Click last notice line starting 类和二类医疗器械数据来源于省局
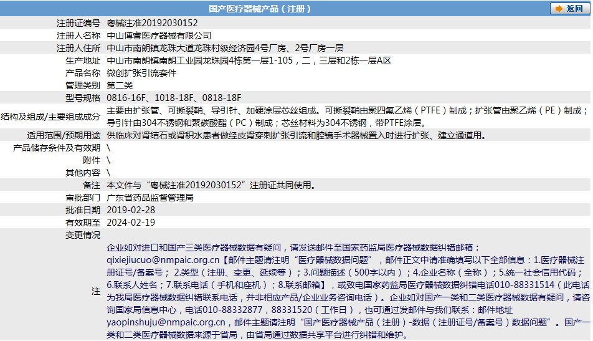Image resolution: width=593 pixels, height=341 pixels. coord(257,335)
